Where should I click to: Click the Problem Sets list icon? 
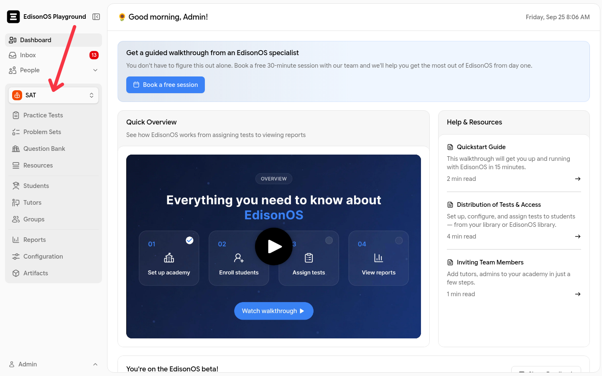tap(16, 132)
